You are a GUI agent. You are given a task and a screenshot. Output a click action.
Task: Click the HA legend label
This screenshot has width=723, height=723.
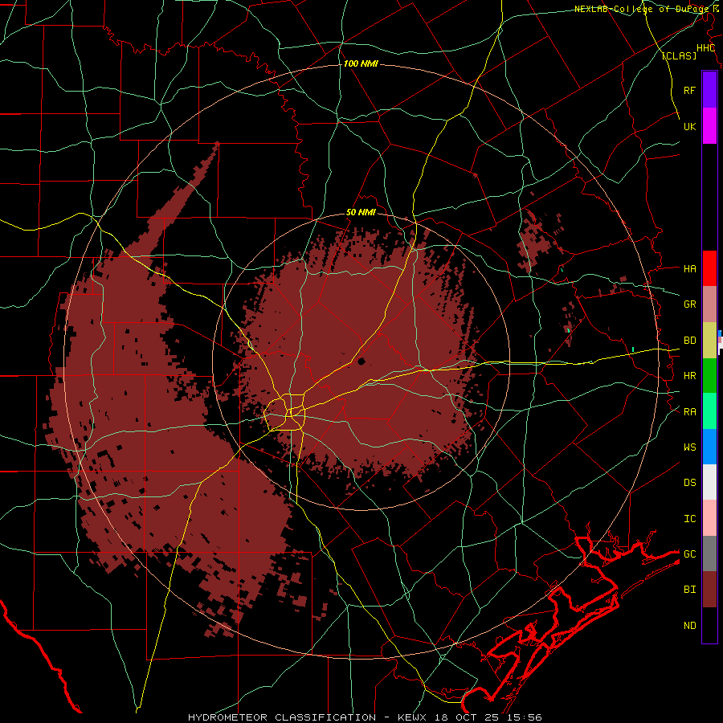[689, 269]
